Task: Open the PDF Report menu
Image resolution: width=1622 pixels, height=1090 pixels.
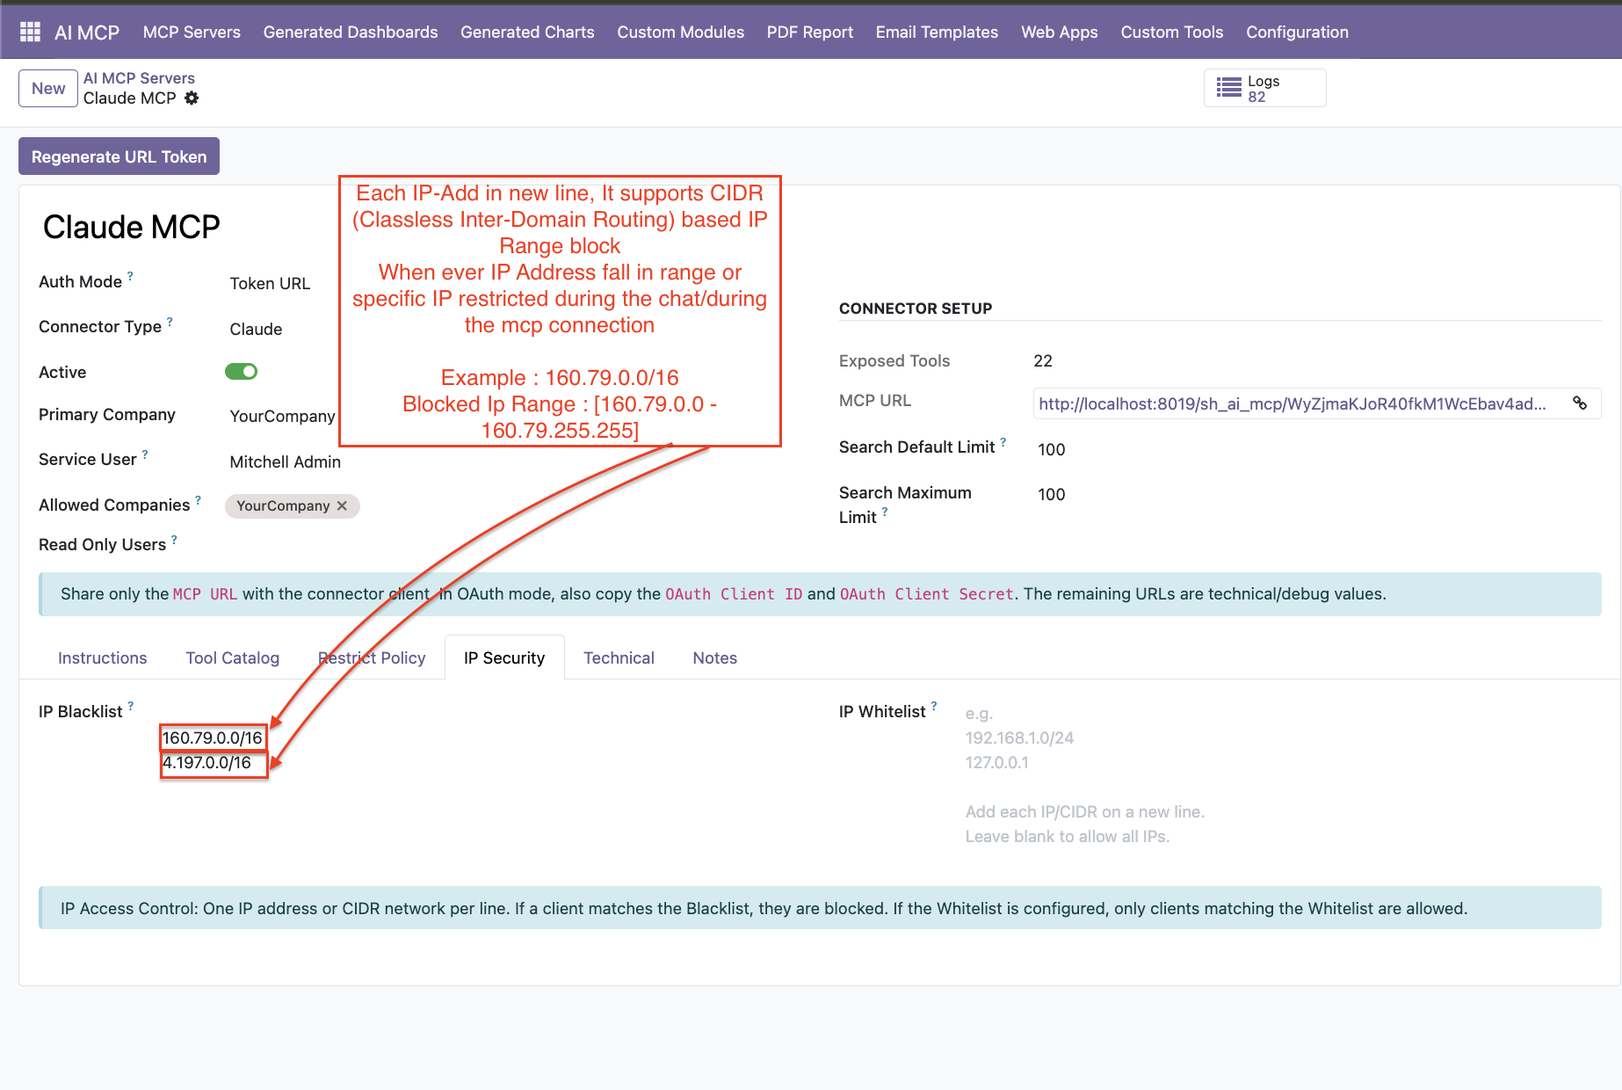Action: point(809,33)
